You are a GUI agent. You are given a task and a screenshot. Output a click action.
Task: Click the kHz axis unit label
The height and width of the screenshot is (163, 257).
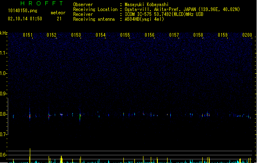point(4,33)
